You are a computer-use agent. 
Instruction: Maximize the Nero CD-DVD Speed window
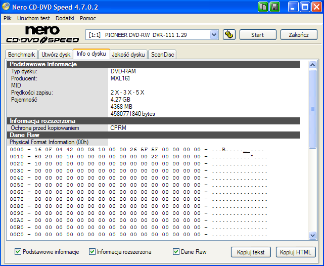[x=305, y=7]
